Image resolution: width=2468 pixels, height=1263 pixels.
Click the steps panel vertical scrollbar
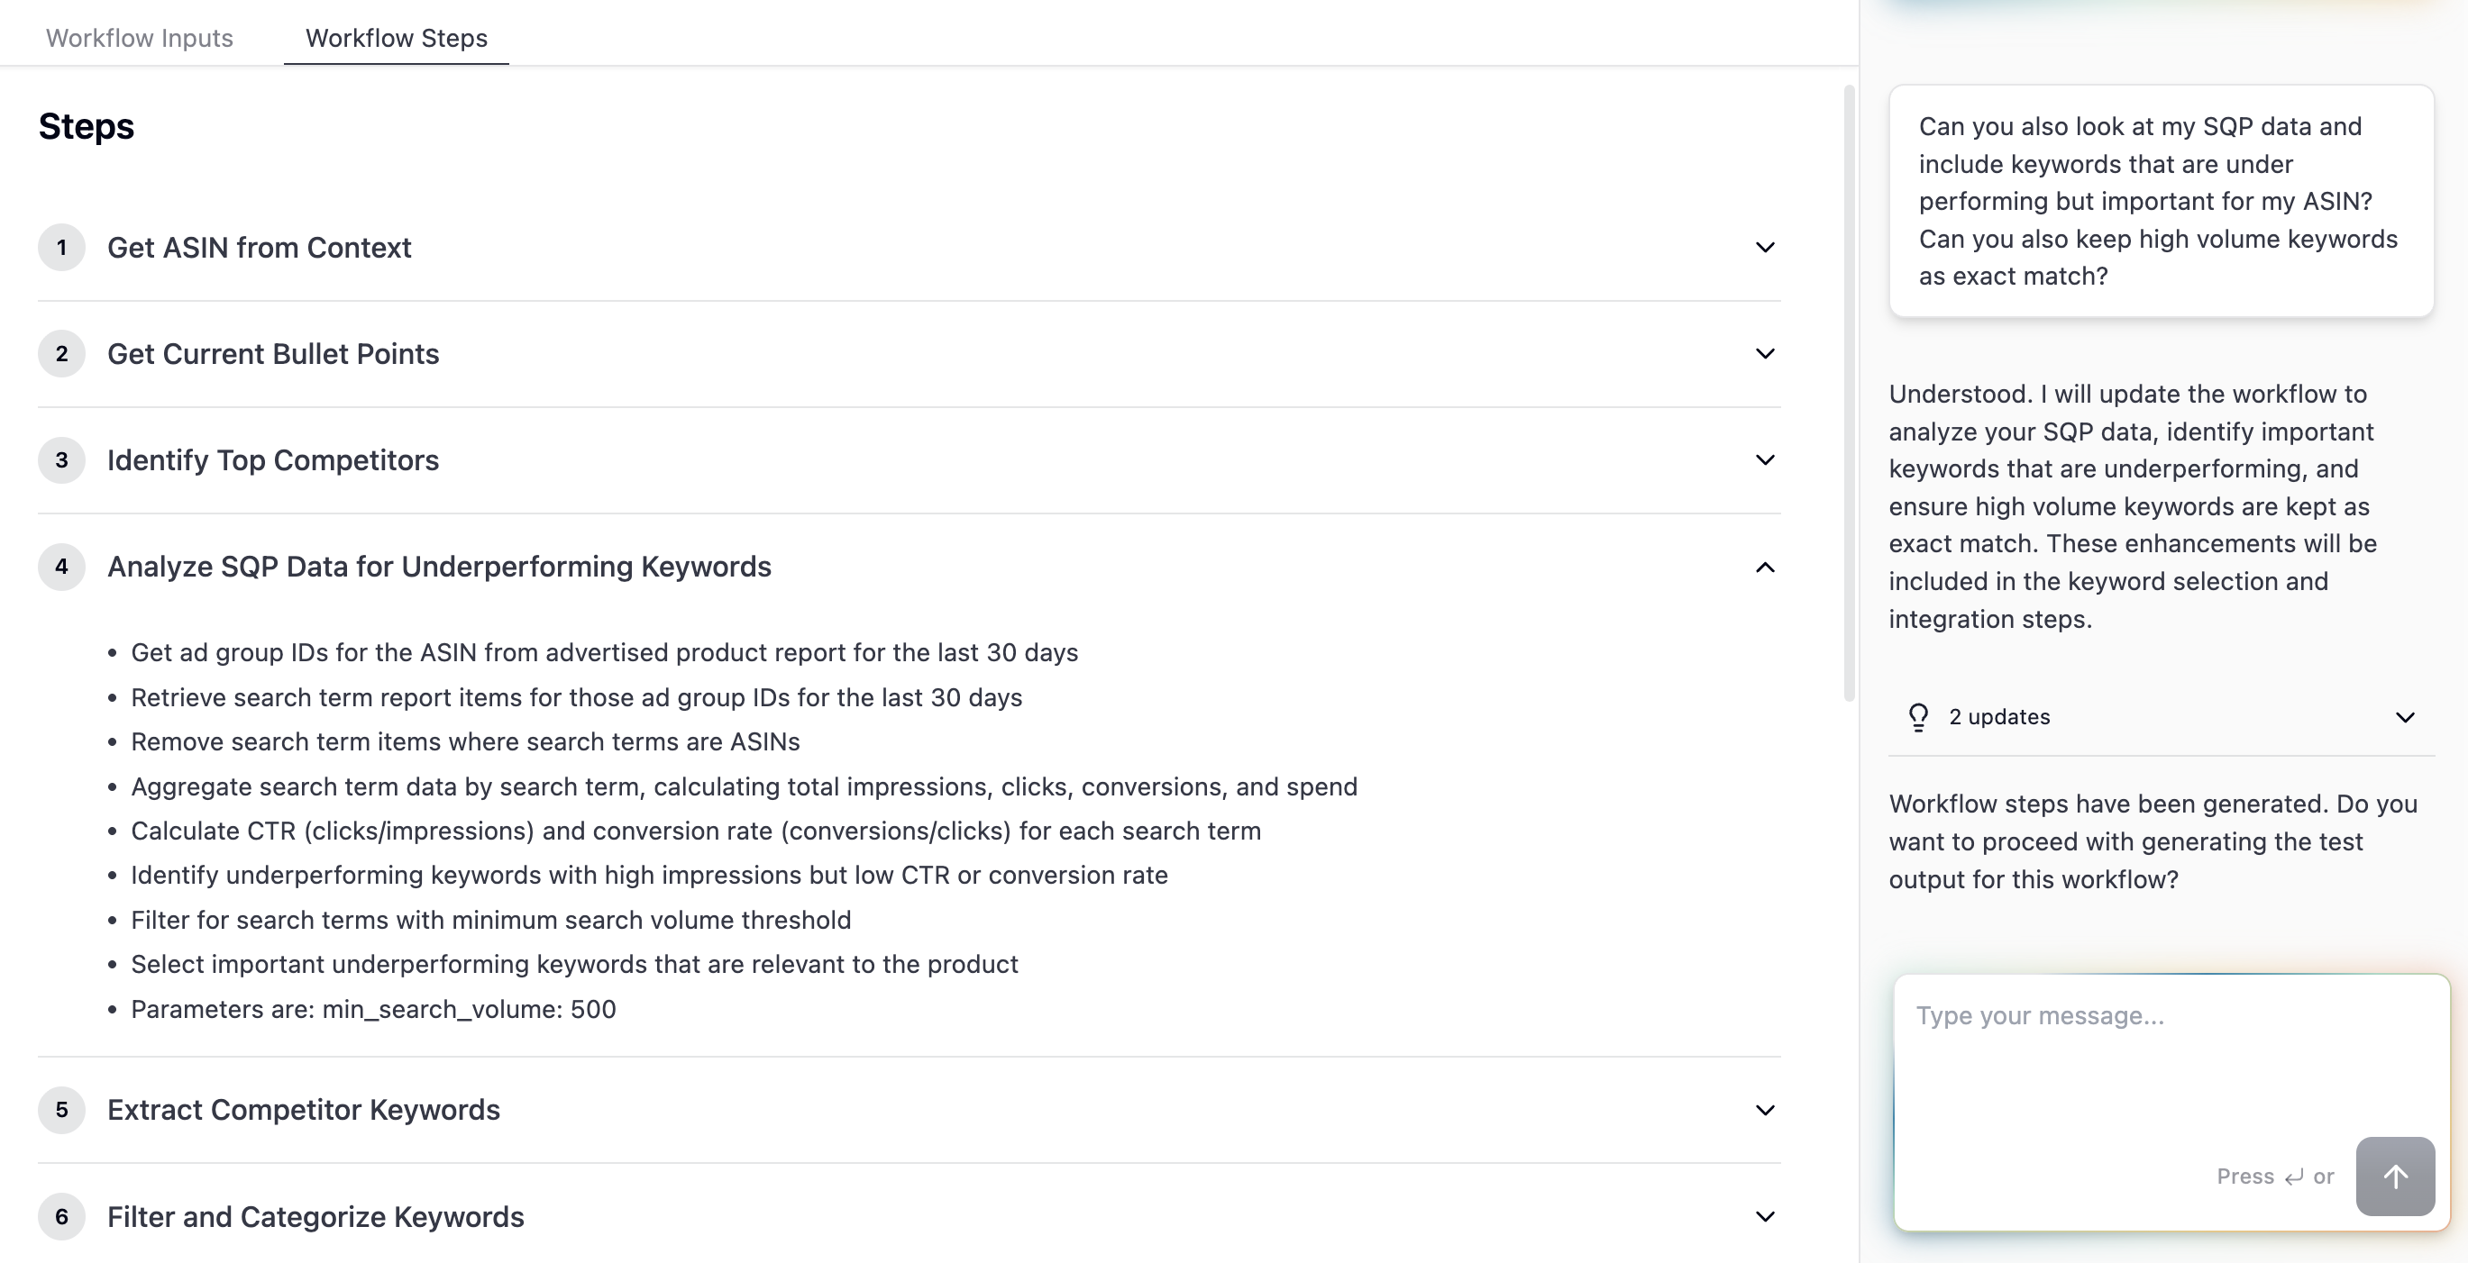coord(1849,393)
